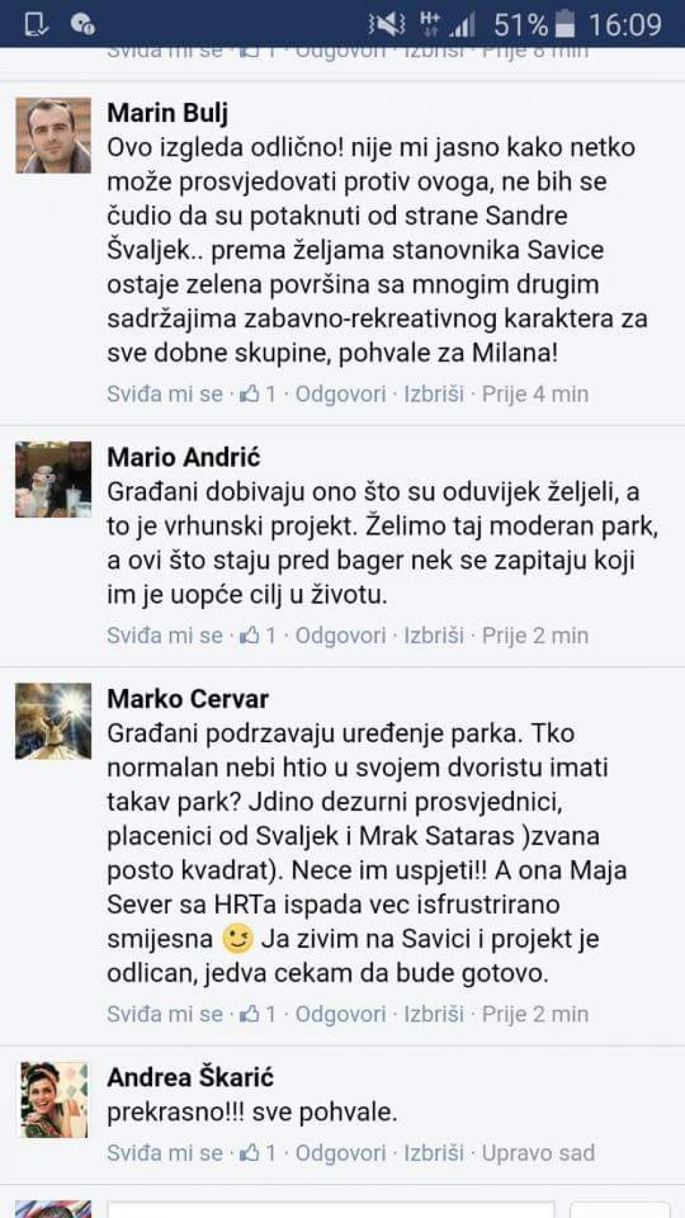685x1218 pixels.
Task: Open Mario Andrić's profile picture
Action: point(53,479)
